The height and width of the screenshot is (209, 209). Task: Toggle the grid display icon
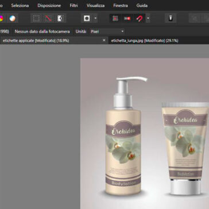[x=115, y=18]
